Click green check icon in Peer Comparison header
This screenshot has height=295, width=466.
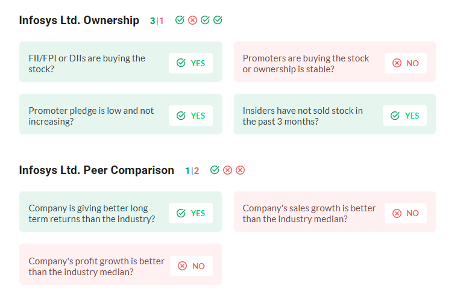click(215, 170)
